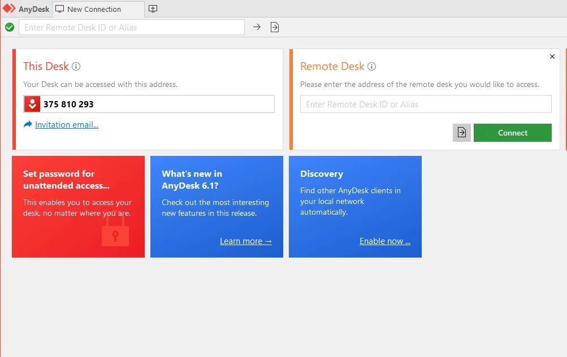Click the invitation share arrow icon
567x357 pixels.
(x=28, y=124)
